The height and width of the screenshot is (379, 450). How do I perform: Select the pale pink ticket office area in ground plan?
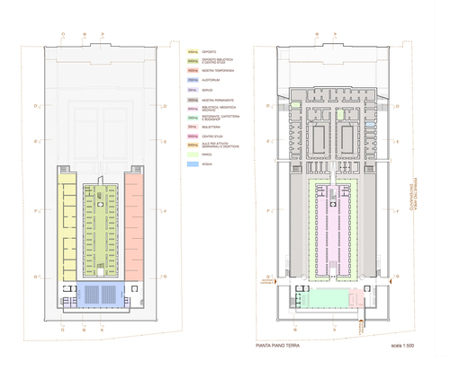pos(356,298)
